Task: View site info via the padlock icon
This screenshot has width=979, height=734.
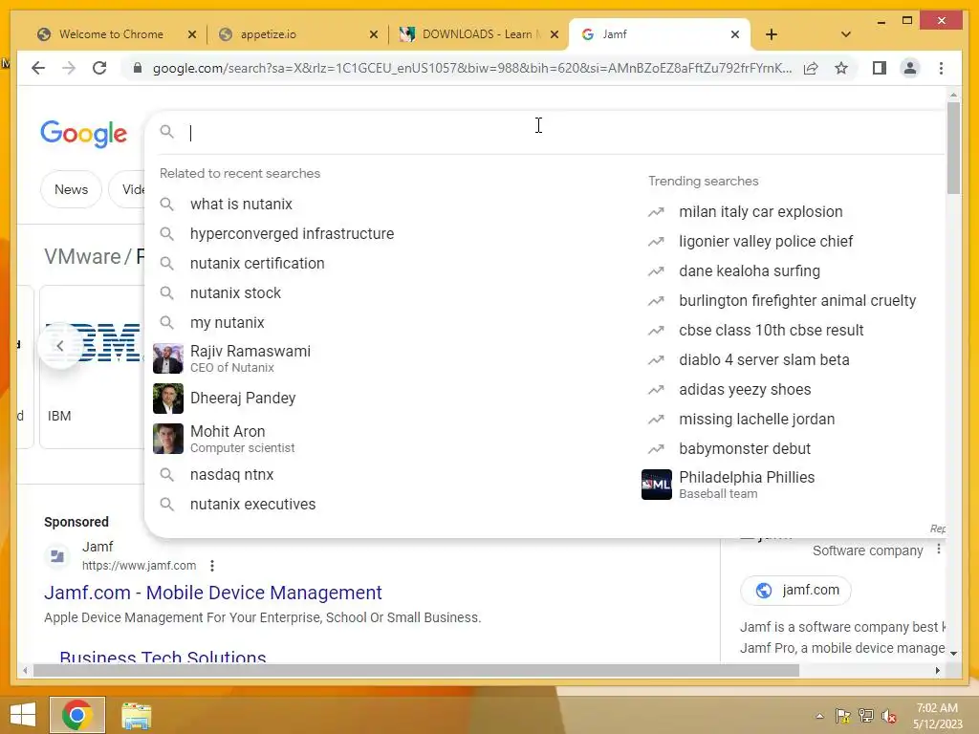Action: pyautogui.click(x=138, y=68)
